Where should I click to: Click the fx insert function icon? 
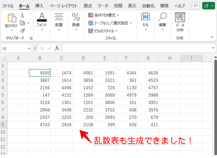coord(57,48)
